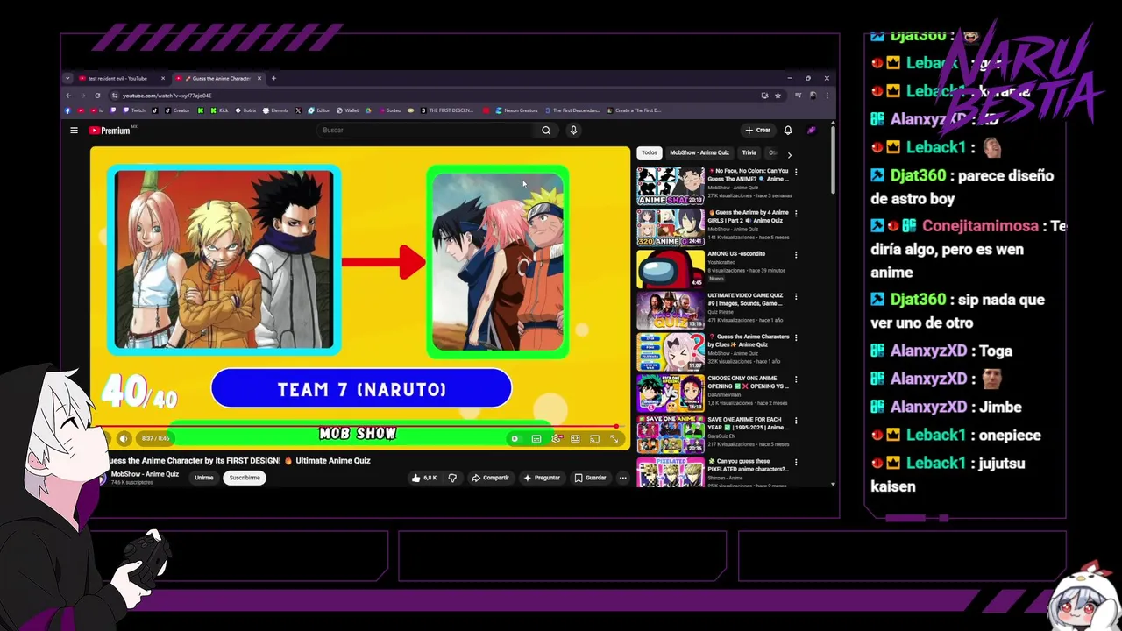Open the Editor bookmark
Viewport: 1122px width, 631px height.
319,110
